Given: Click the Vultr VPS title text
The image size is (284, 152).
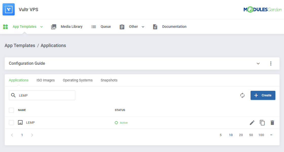Looking at the screenshot, I should [28, 10].
